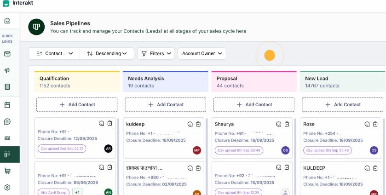The image size is (386, 195).
Task: Open task clipboard on +92 phone card
Action: click(x=287, y=167)
